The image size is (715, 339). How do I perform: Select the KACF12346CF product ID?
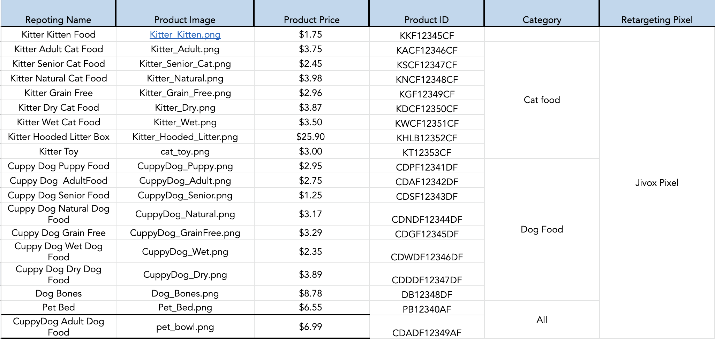coord(427,49)
